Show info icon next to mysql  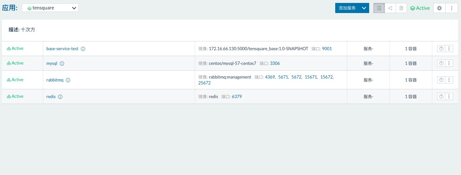[x=62, y=64]
